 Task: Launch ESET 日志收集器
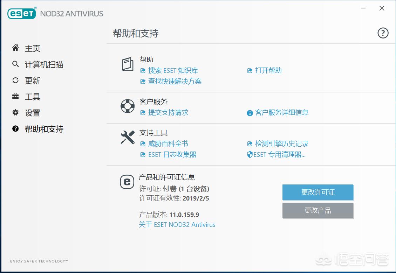[x=172, y=154]
